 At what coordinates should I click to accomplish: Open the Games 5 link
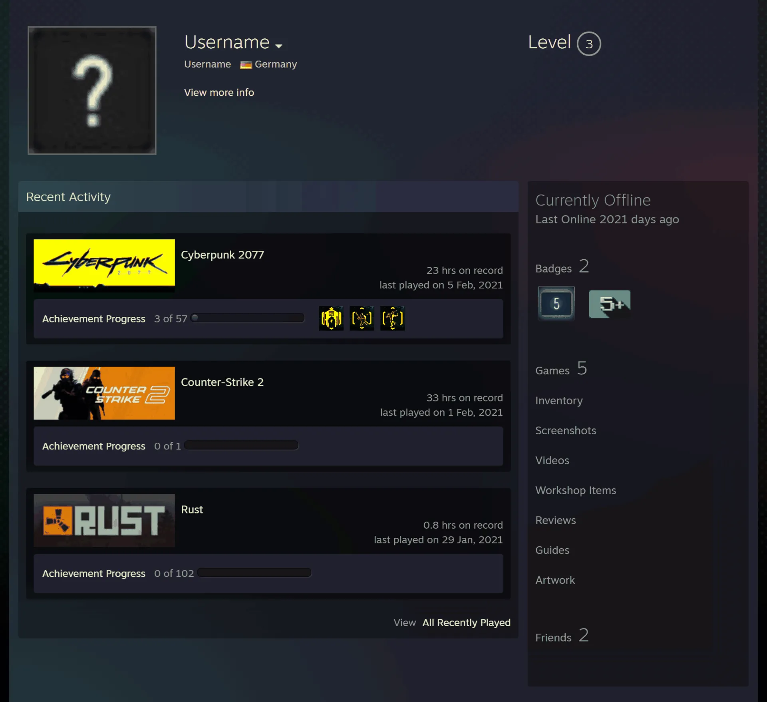click(561, 369)
